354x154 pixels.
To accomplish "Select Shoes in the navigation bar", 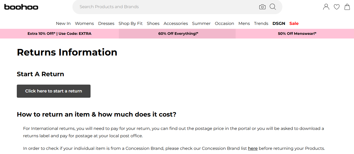I will pos(153,24).
